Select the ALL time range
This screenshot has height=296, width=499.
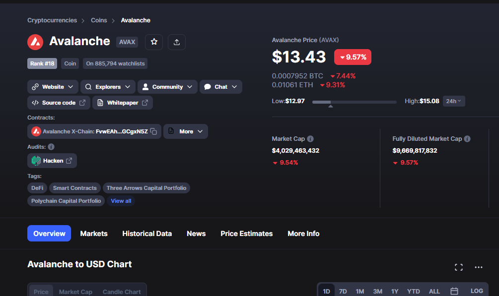click(434, 291)
